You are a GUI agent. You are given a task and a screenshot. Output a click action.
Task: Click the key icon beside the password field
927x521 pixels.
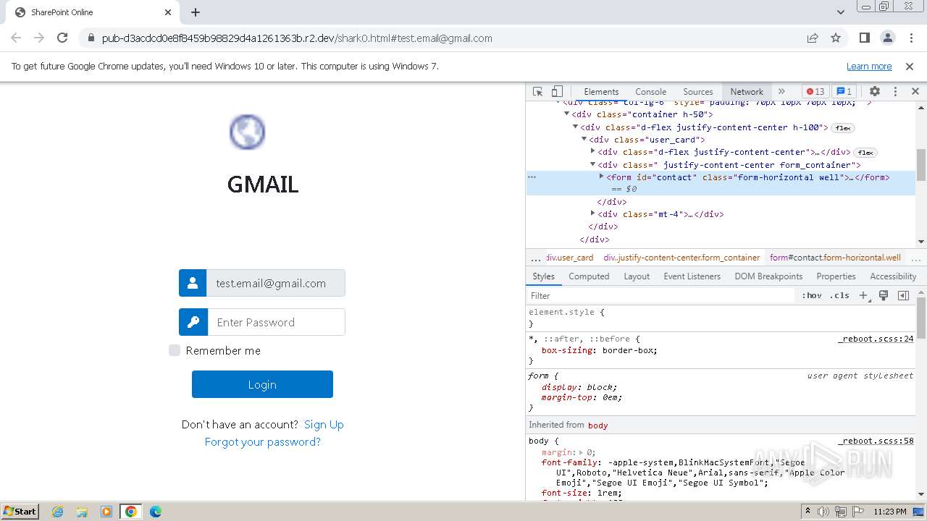click(x=193, y=322)
